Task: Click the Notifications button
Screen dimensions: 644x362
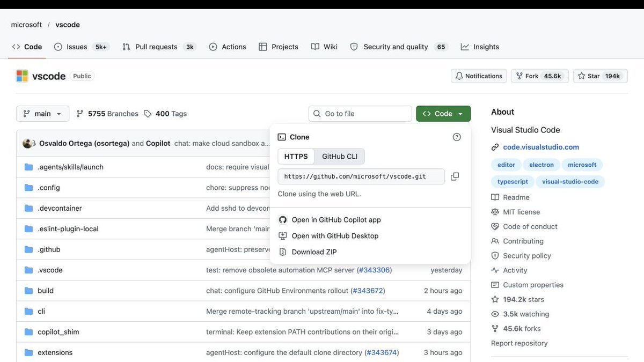Action: click(x=479, y=76)
